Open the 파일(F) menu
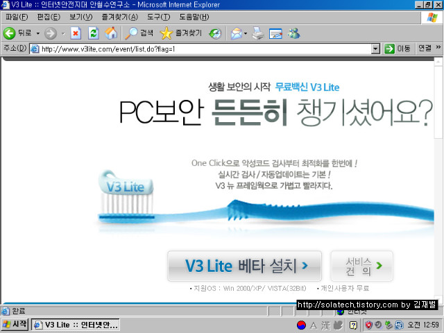 pyautogui.click(x=17, y=17)
